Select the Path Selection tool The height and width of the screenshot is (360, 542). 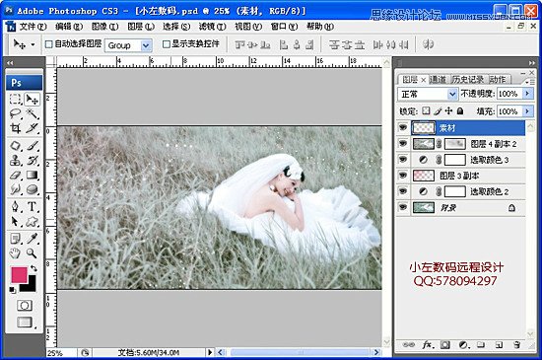15,221
